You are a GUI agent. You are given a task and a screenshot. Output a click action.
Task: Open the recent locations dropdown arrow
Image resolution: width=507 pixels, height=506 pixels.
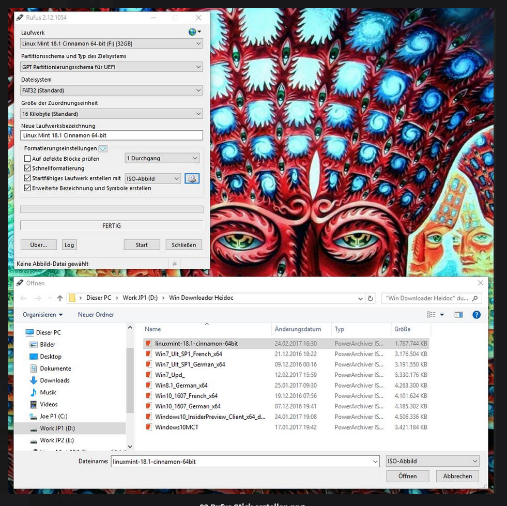[50, 298]
